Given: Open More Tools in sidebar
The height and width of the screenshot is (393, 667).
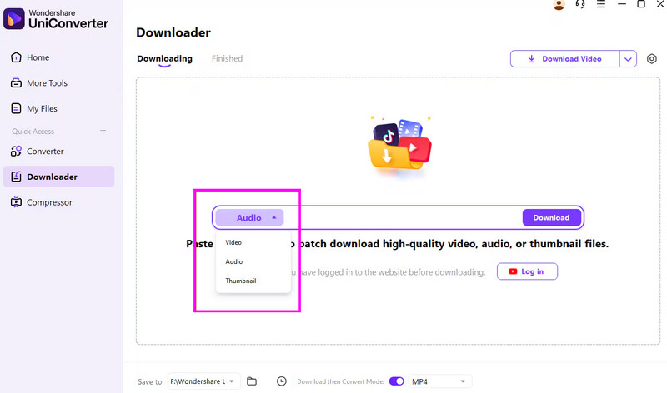Looking at the screenshot, I should point(38,83).
